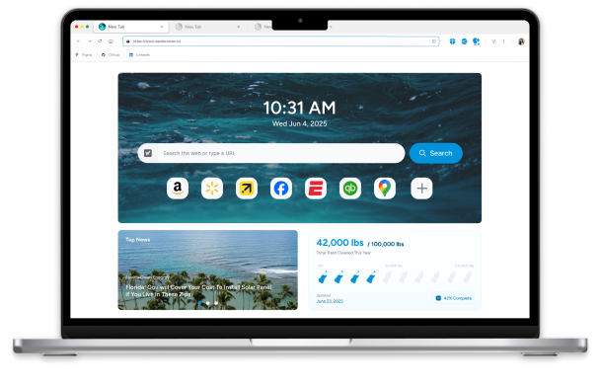Screen dimensions: 601x385
Task: Go back with the browser back arrow
Action: pos(79,41)
